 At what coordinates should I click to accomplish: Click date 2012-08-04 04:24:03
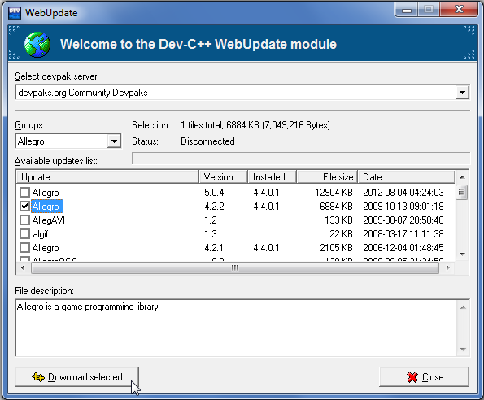(403, 193)
